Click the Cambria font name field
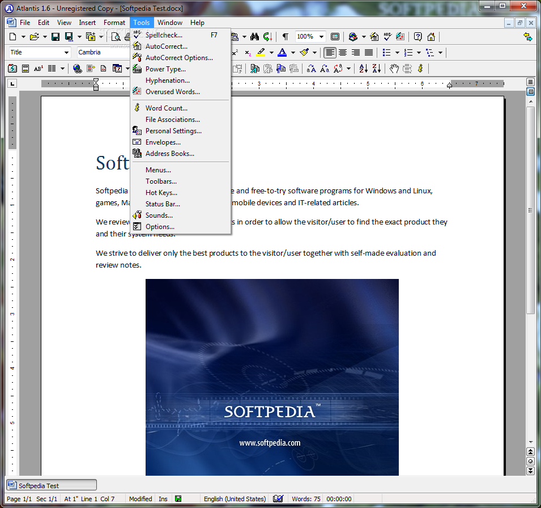The image size is (541, 508). [x=103, y=53]
